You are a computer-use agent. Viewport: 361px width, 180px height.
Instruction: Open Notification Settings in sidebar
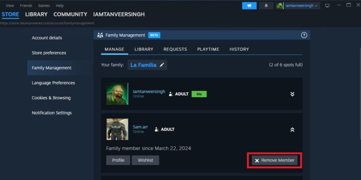[52, 113]
